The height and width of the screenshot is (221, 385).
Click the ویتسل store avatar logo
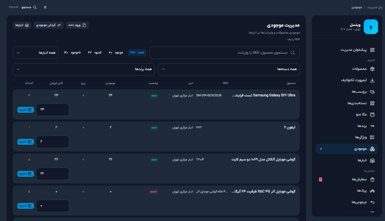coord(371,27)
